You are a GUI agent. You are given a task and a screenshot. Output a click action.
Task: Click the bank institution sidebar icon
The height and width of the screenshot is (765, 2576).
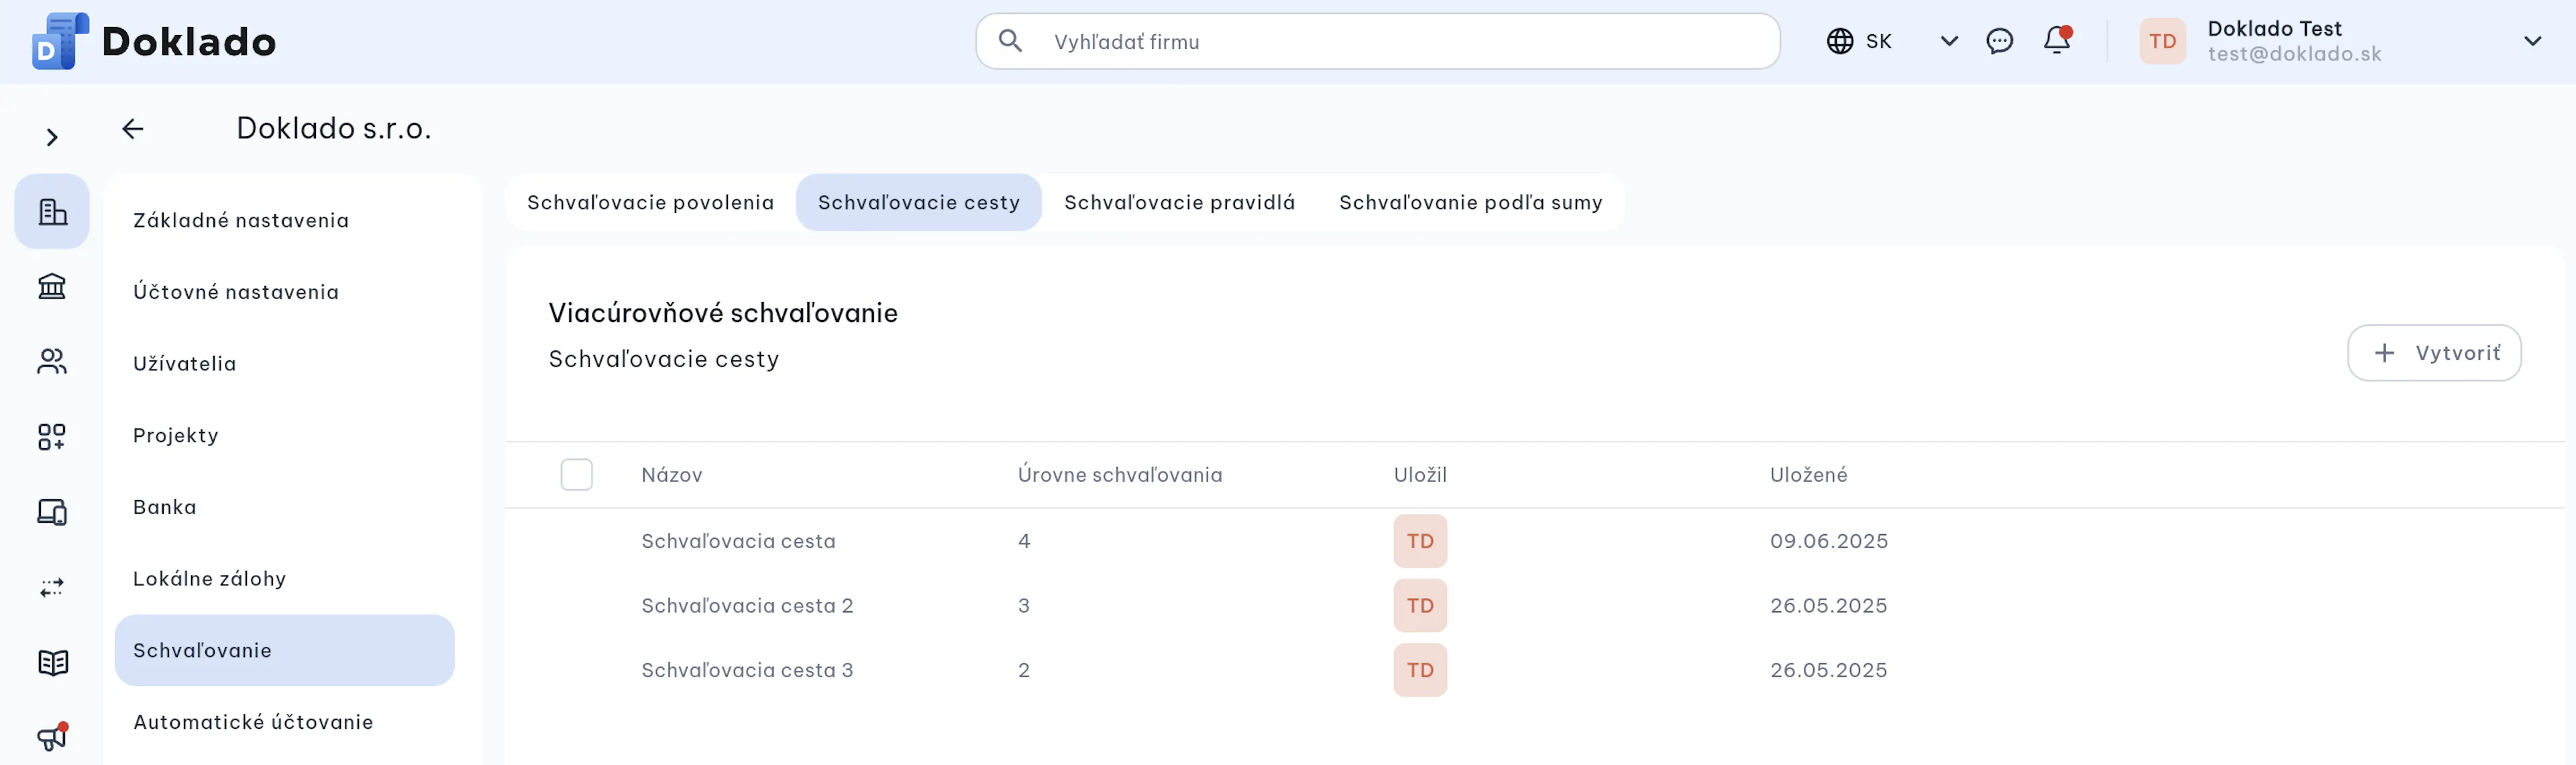pos(52,287)
